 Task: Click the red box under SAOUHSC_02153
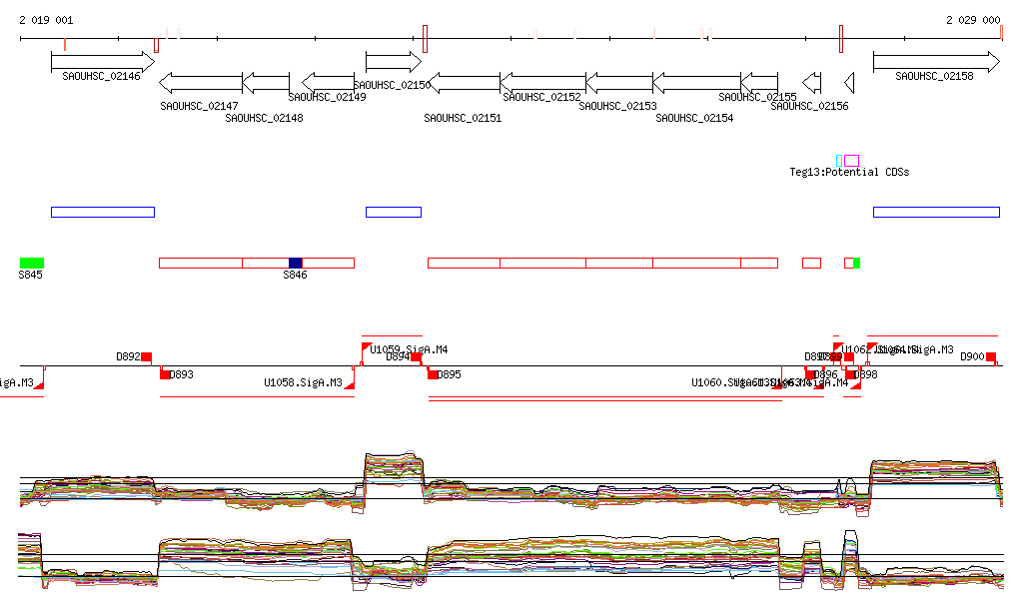coord(619,263)
